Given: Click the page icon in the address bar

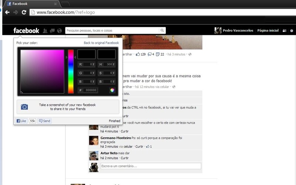Looking at the screenshot, I should tap(33, 13).
